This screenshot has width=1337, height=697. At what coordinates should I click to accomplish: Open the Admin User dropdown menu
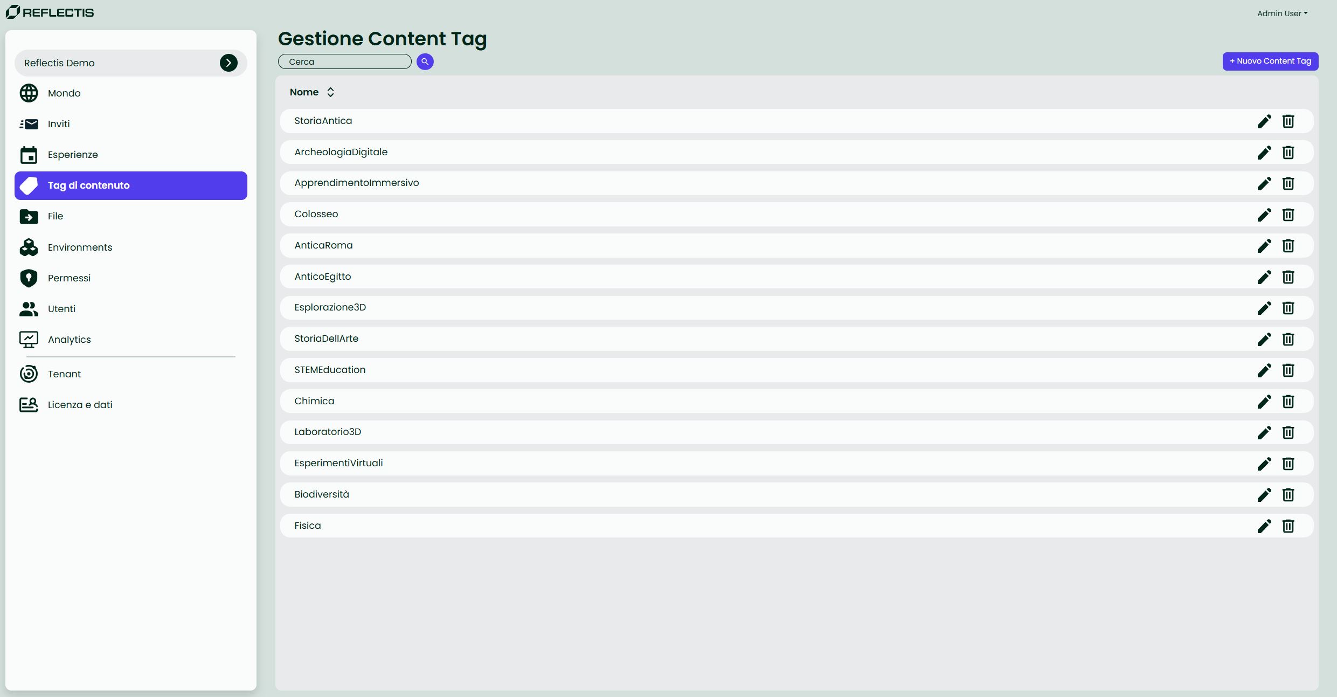coord(1283,12)
